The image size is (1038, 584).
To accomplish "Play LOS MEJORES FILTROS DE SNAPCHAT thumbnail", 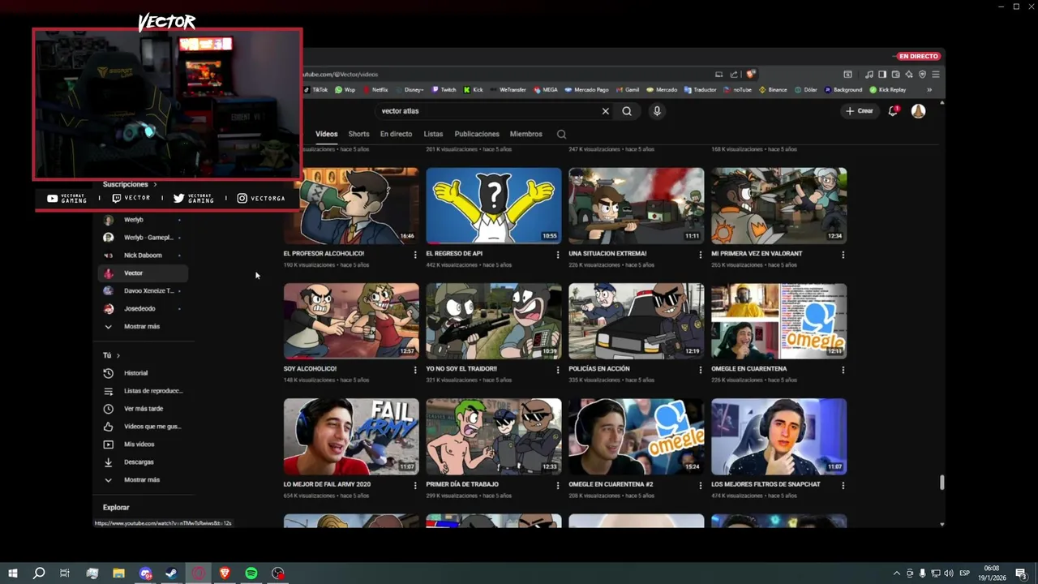I will [x=779, y=436].
